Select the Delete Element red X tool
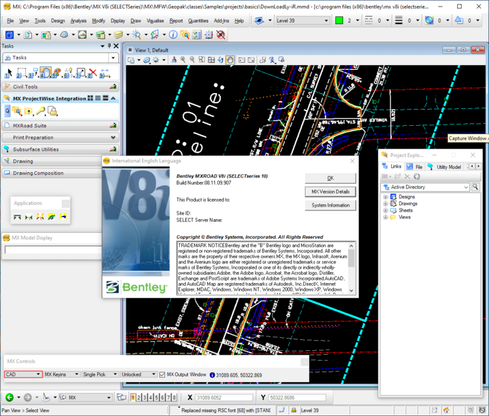Screen dimensions: 489x416 93,72
